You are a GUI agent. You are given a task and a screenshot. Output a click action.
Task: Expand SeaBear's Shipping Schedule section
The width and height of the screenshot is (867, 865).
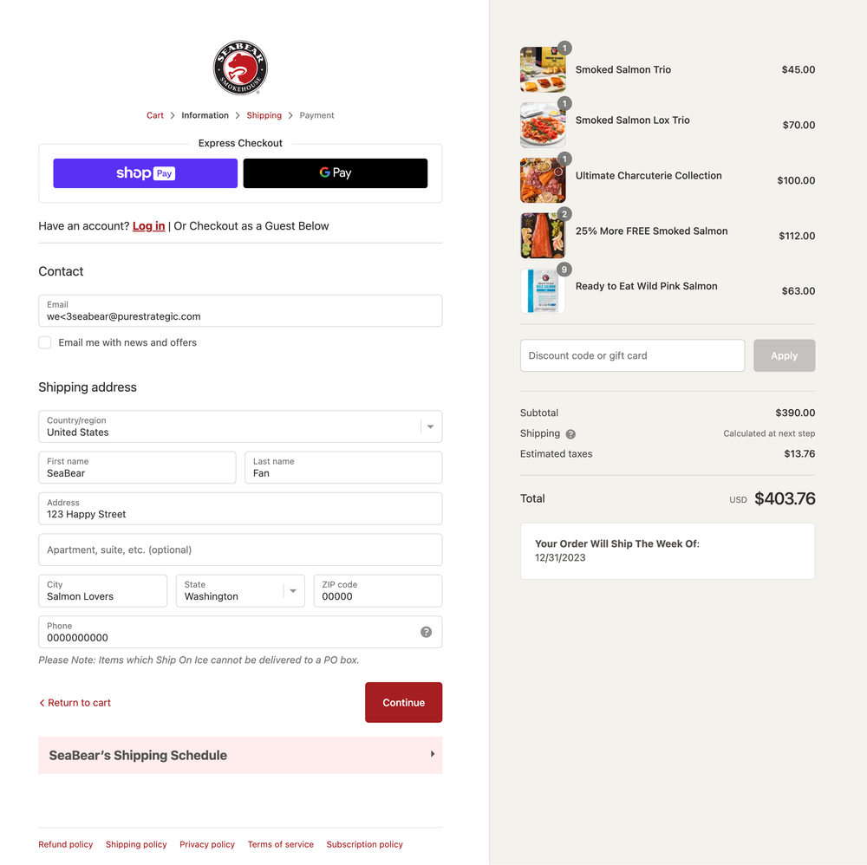pyautogui.click(x=240, y=755)
